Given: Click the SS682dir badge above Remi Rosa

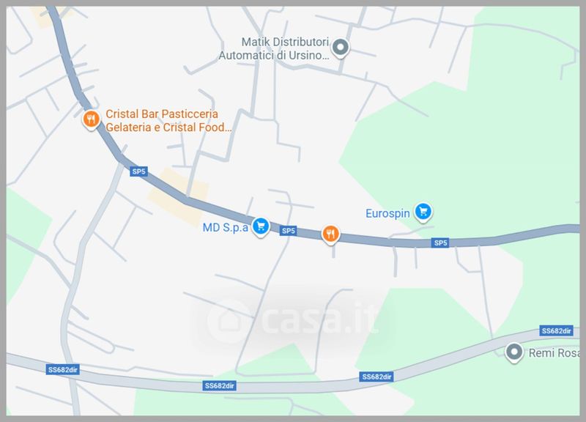Looking at the screenshot, I should (x=557, y=331).
